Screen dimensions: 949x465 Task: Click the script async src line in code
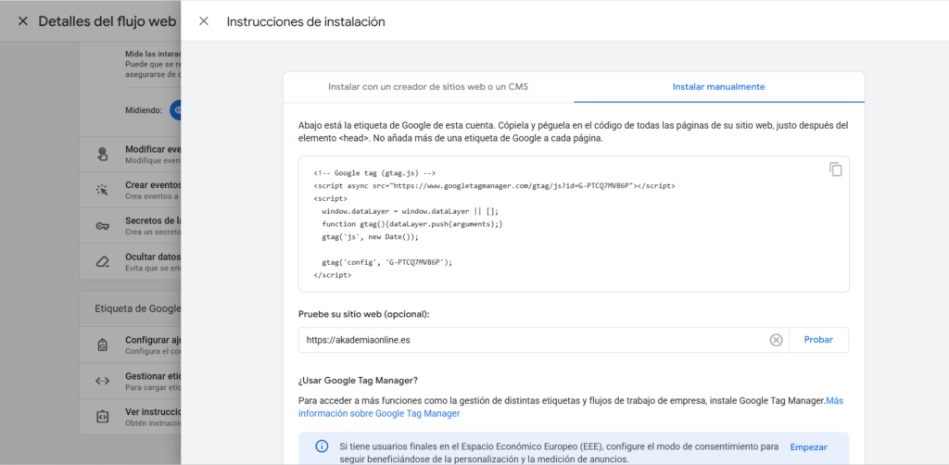click(x=495, y=185)
